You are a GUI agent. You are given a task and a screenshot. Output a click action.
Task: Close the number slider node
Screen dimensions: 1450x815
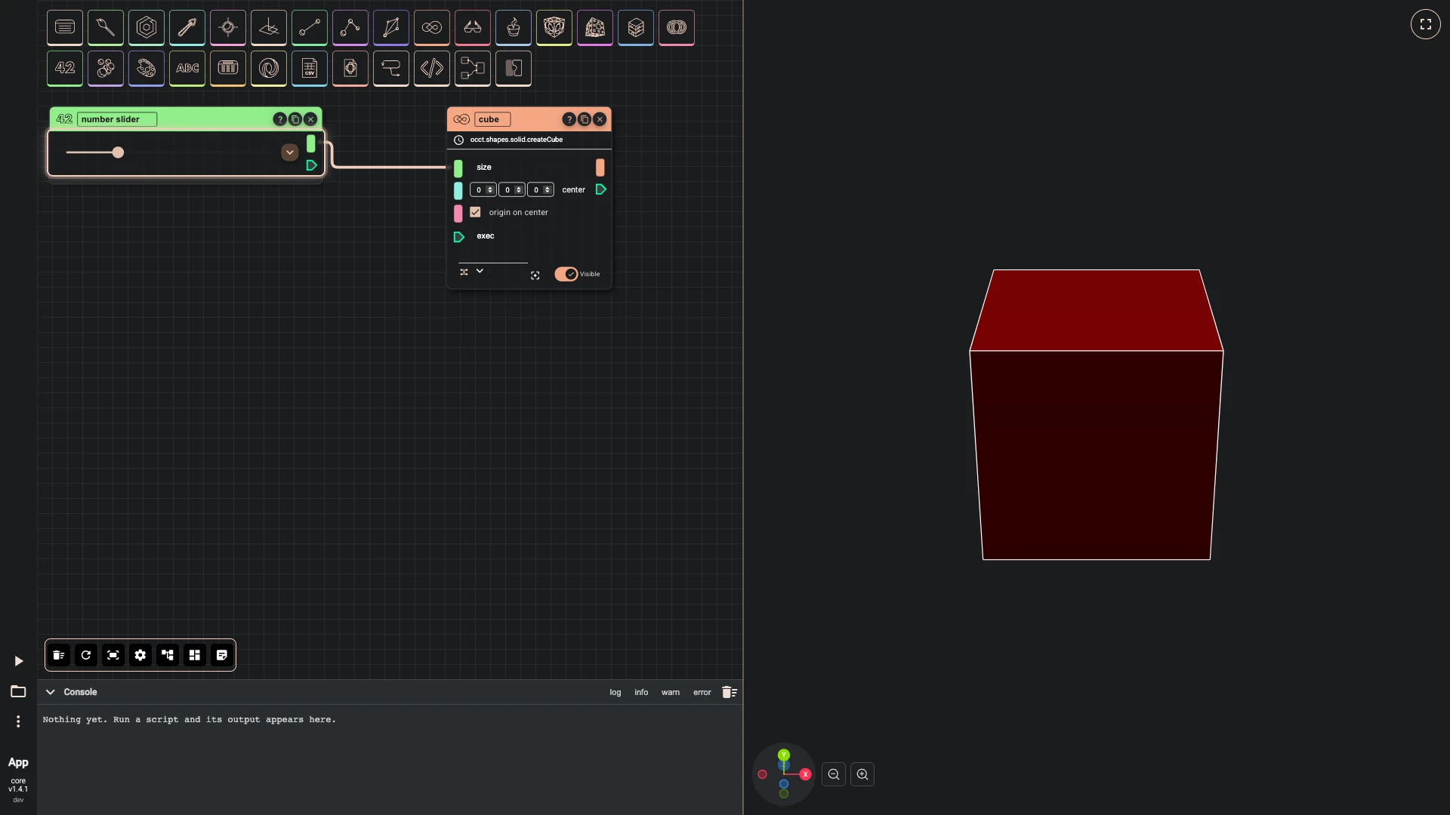pyautogui.click(x=310, y=119)
